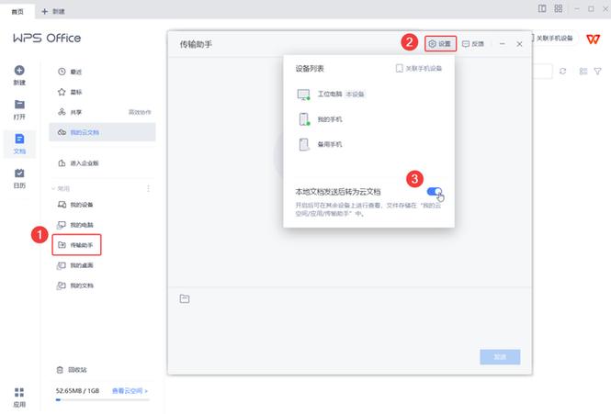Select 我的云文档 in the sidebar

[102, 132]
